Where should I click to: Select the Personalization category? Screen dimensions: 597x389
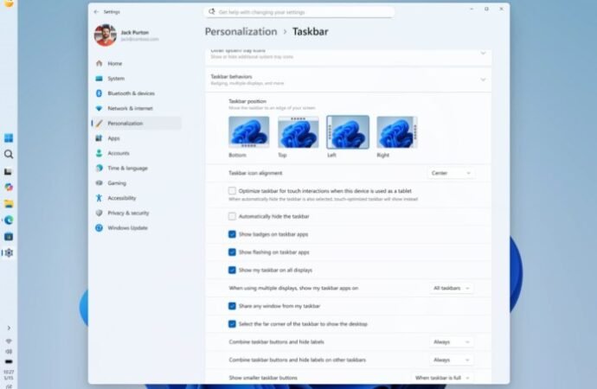[137, 124]
